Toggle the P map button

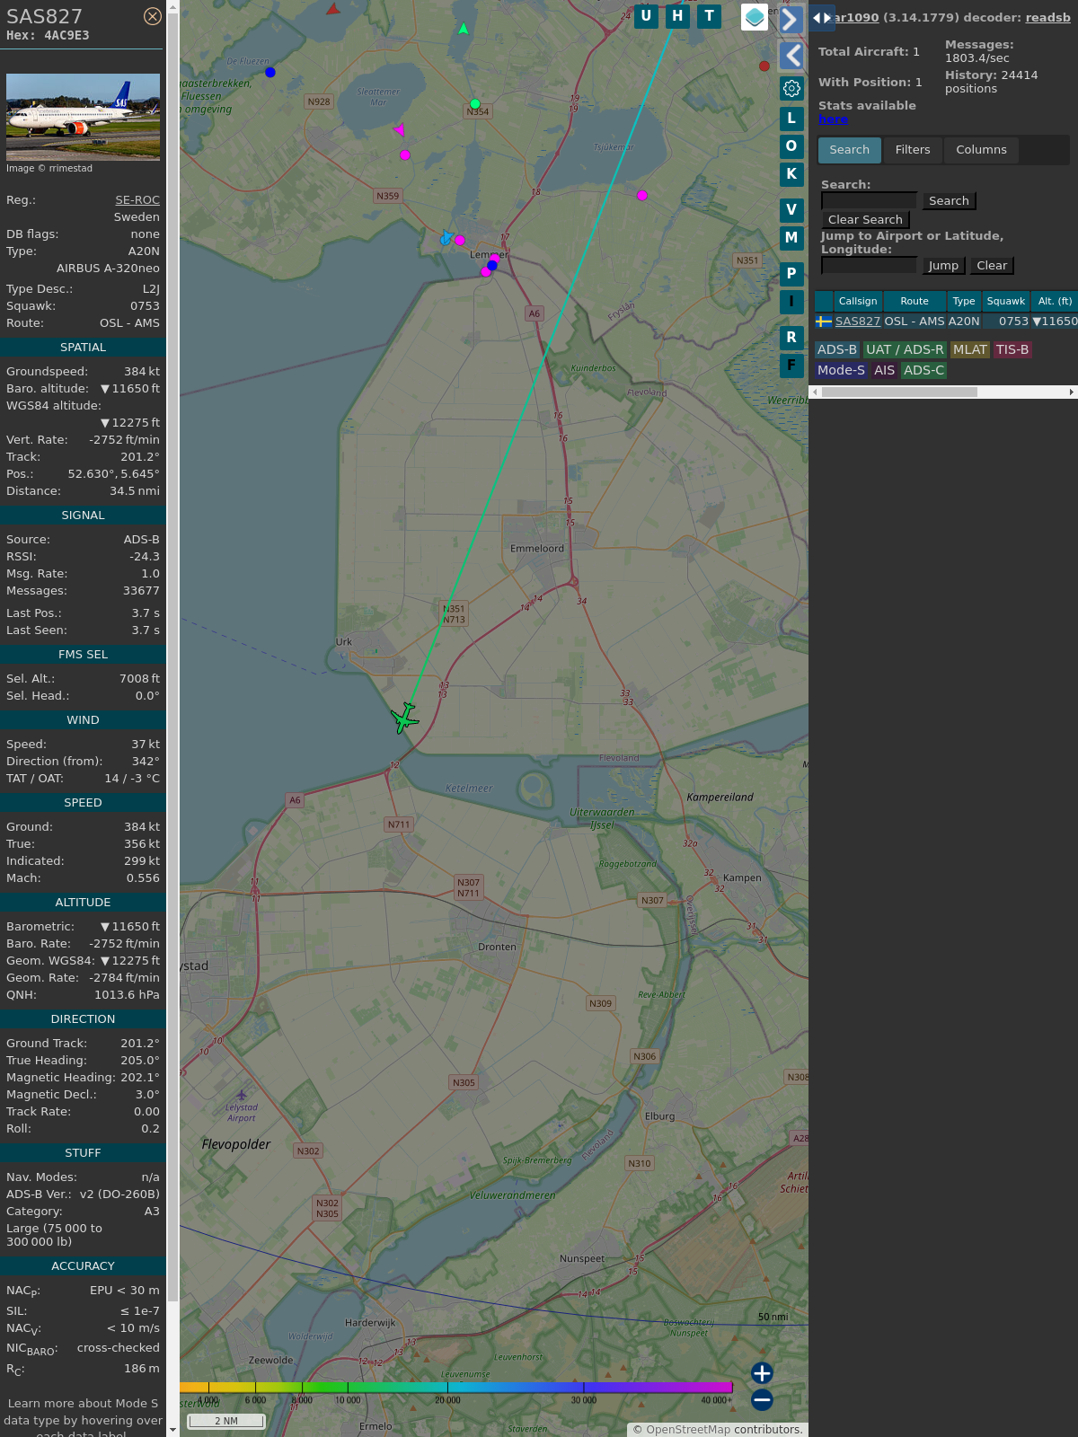[791, 274]
